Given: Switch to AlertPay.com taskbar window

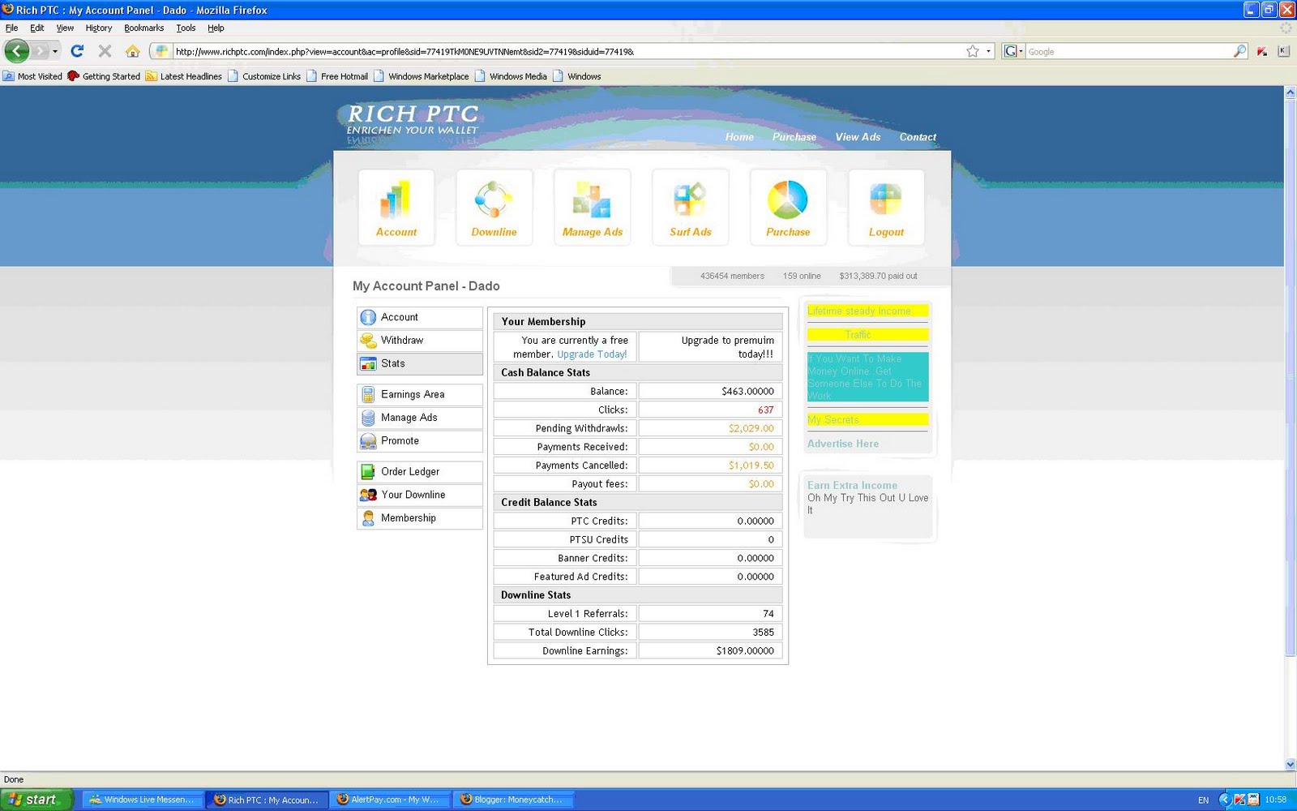Looking at the screenshot, I should pos(389,800).
